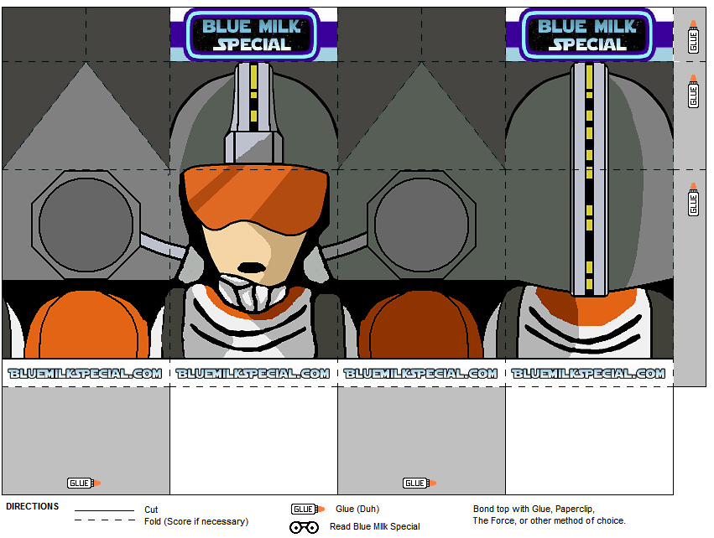Click the glue tube icon on left gray flap
Viewport: 714px width, 538px height.
coord(84,483)
